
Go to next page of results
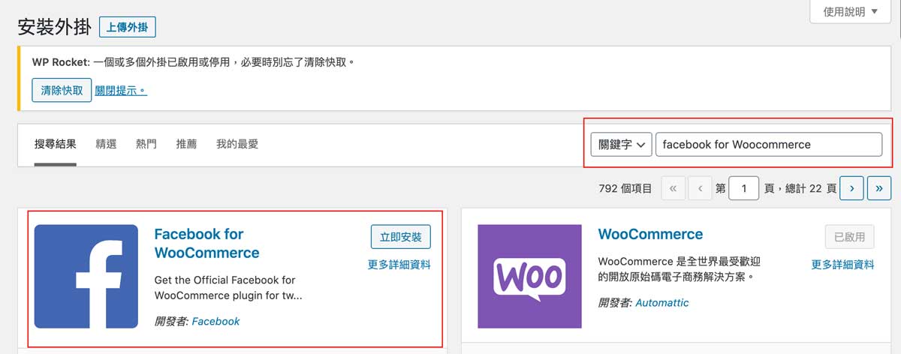pyautogui.click(x=851, y=188)
